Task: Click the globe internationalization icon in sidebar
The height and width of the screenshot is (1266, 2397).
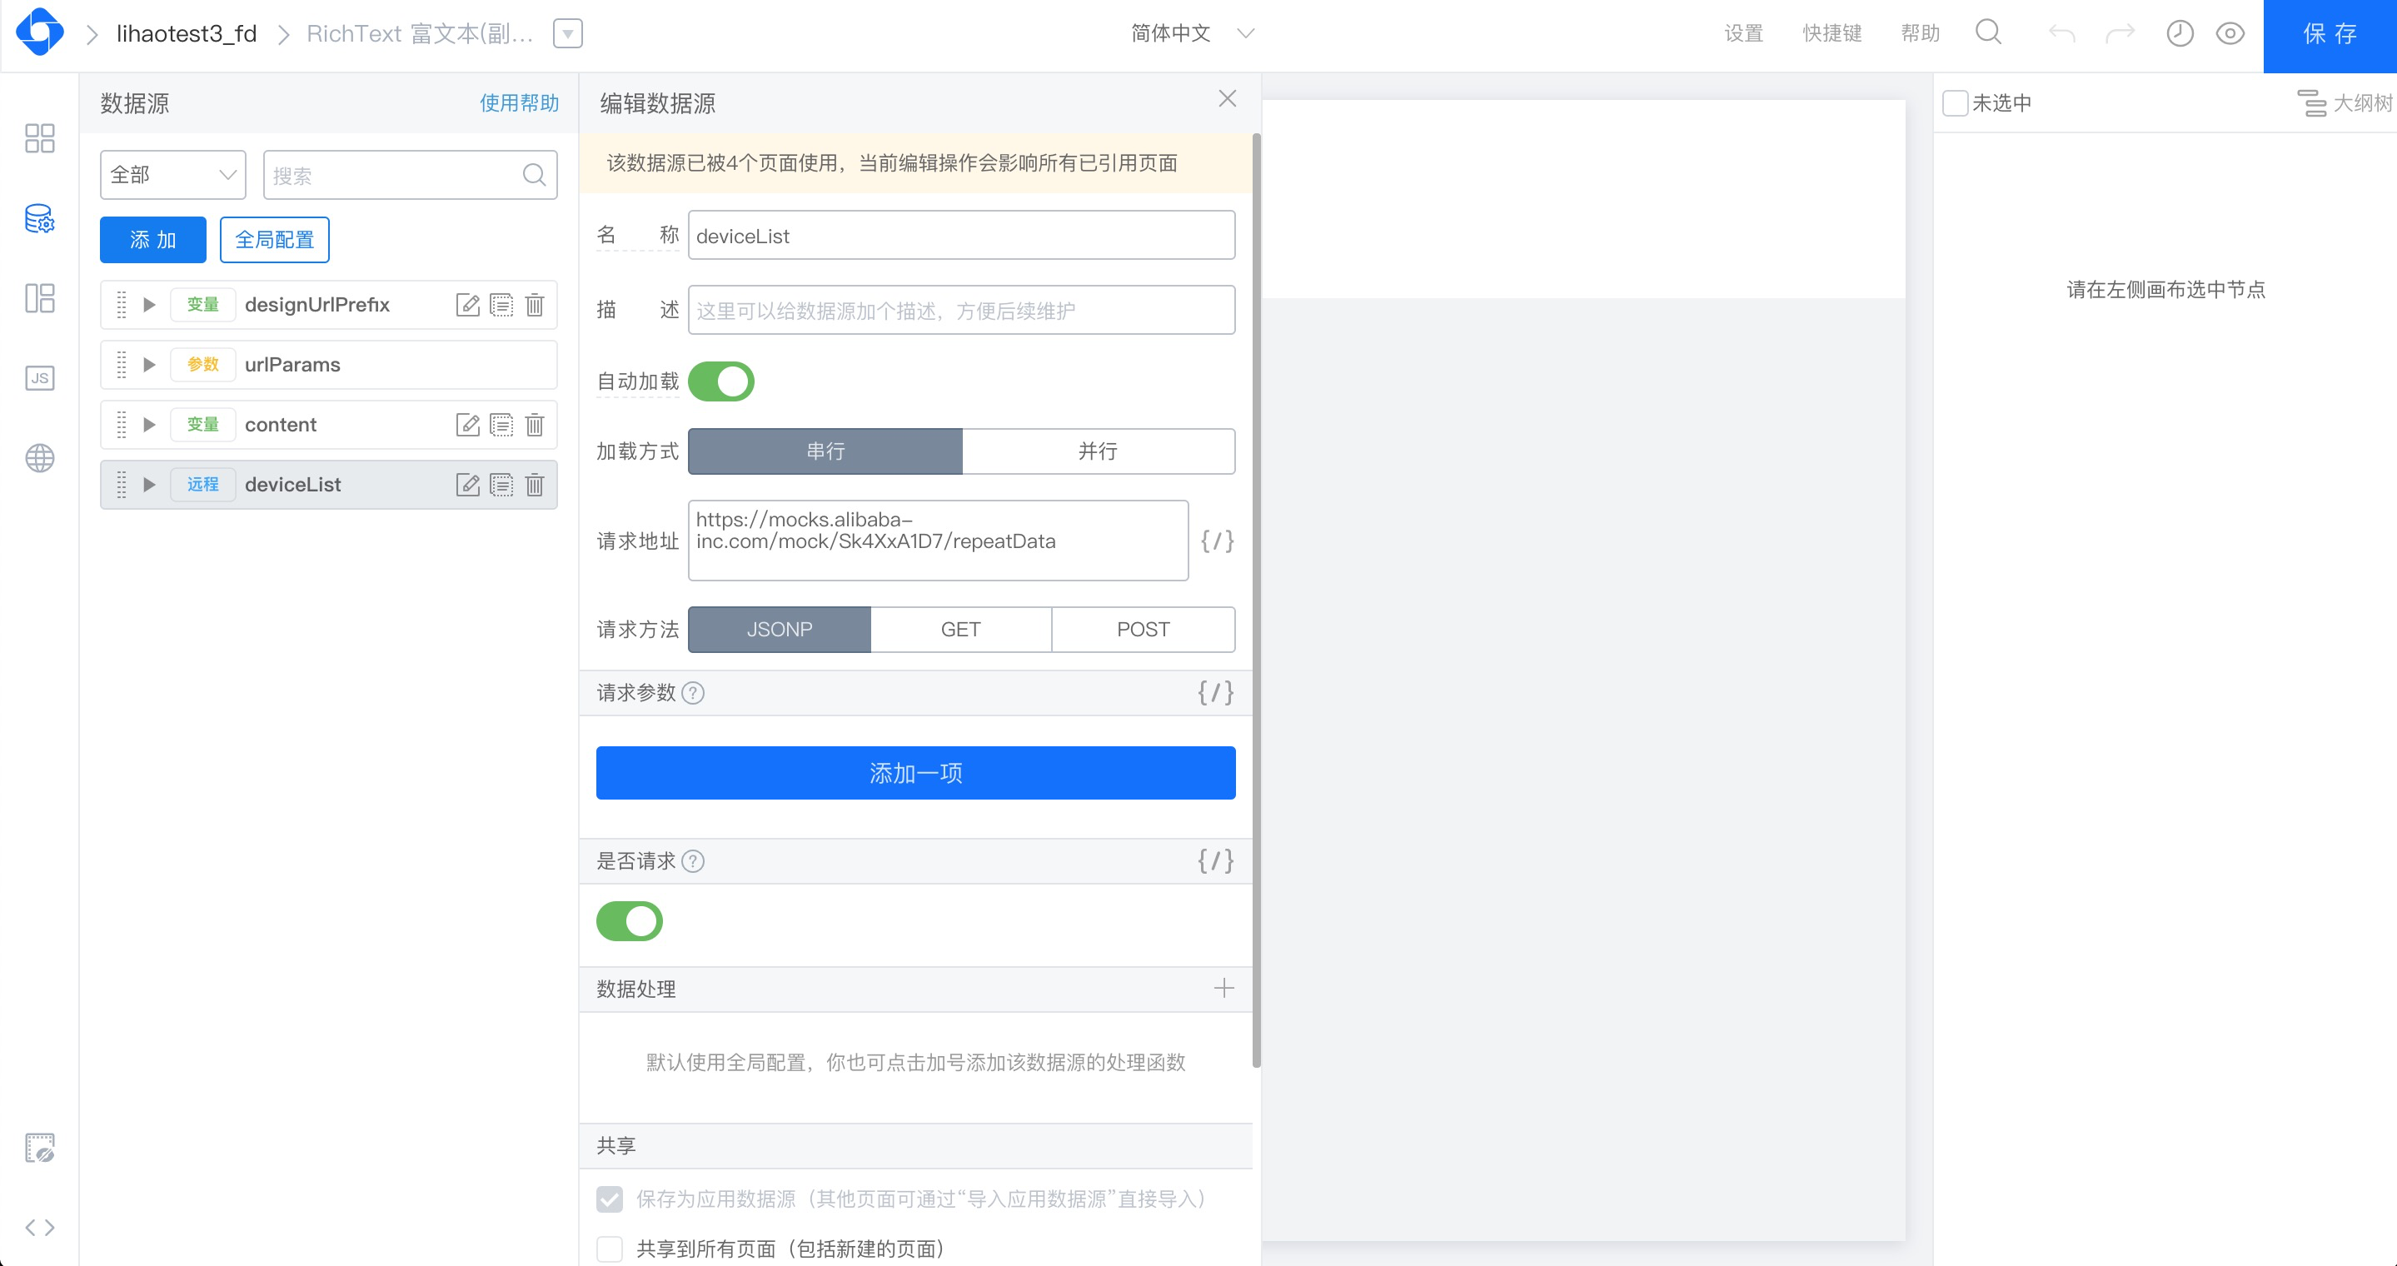Action: pyautogui.click(x=39, y=457)
